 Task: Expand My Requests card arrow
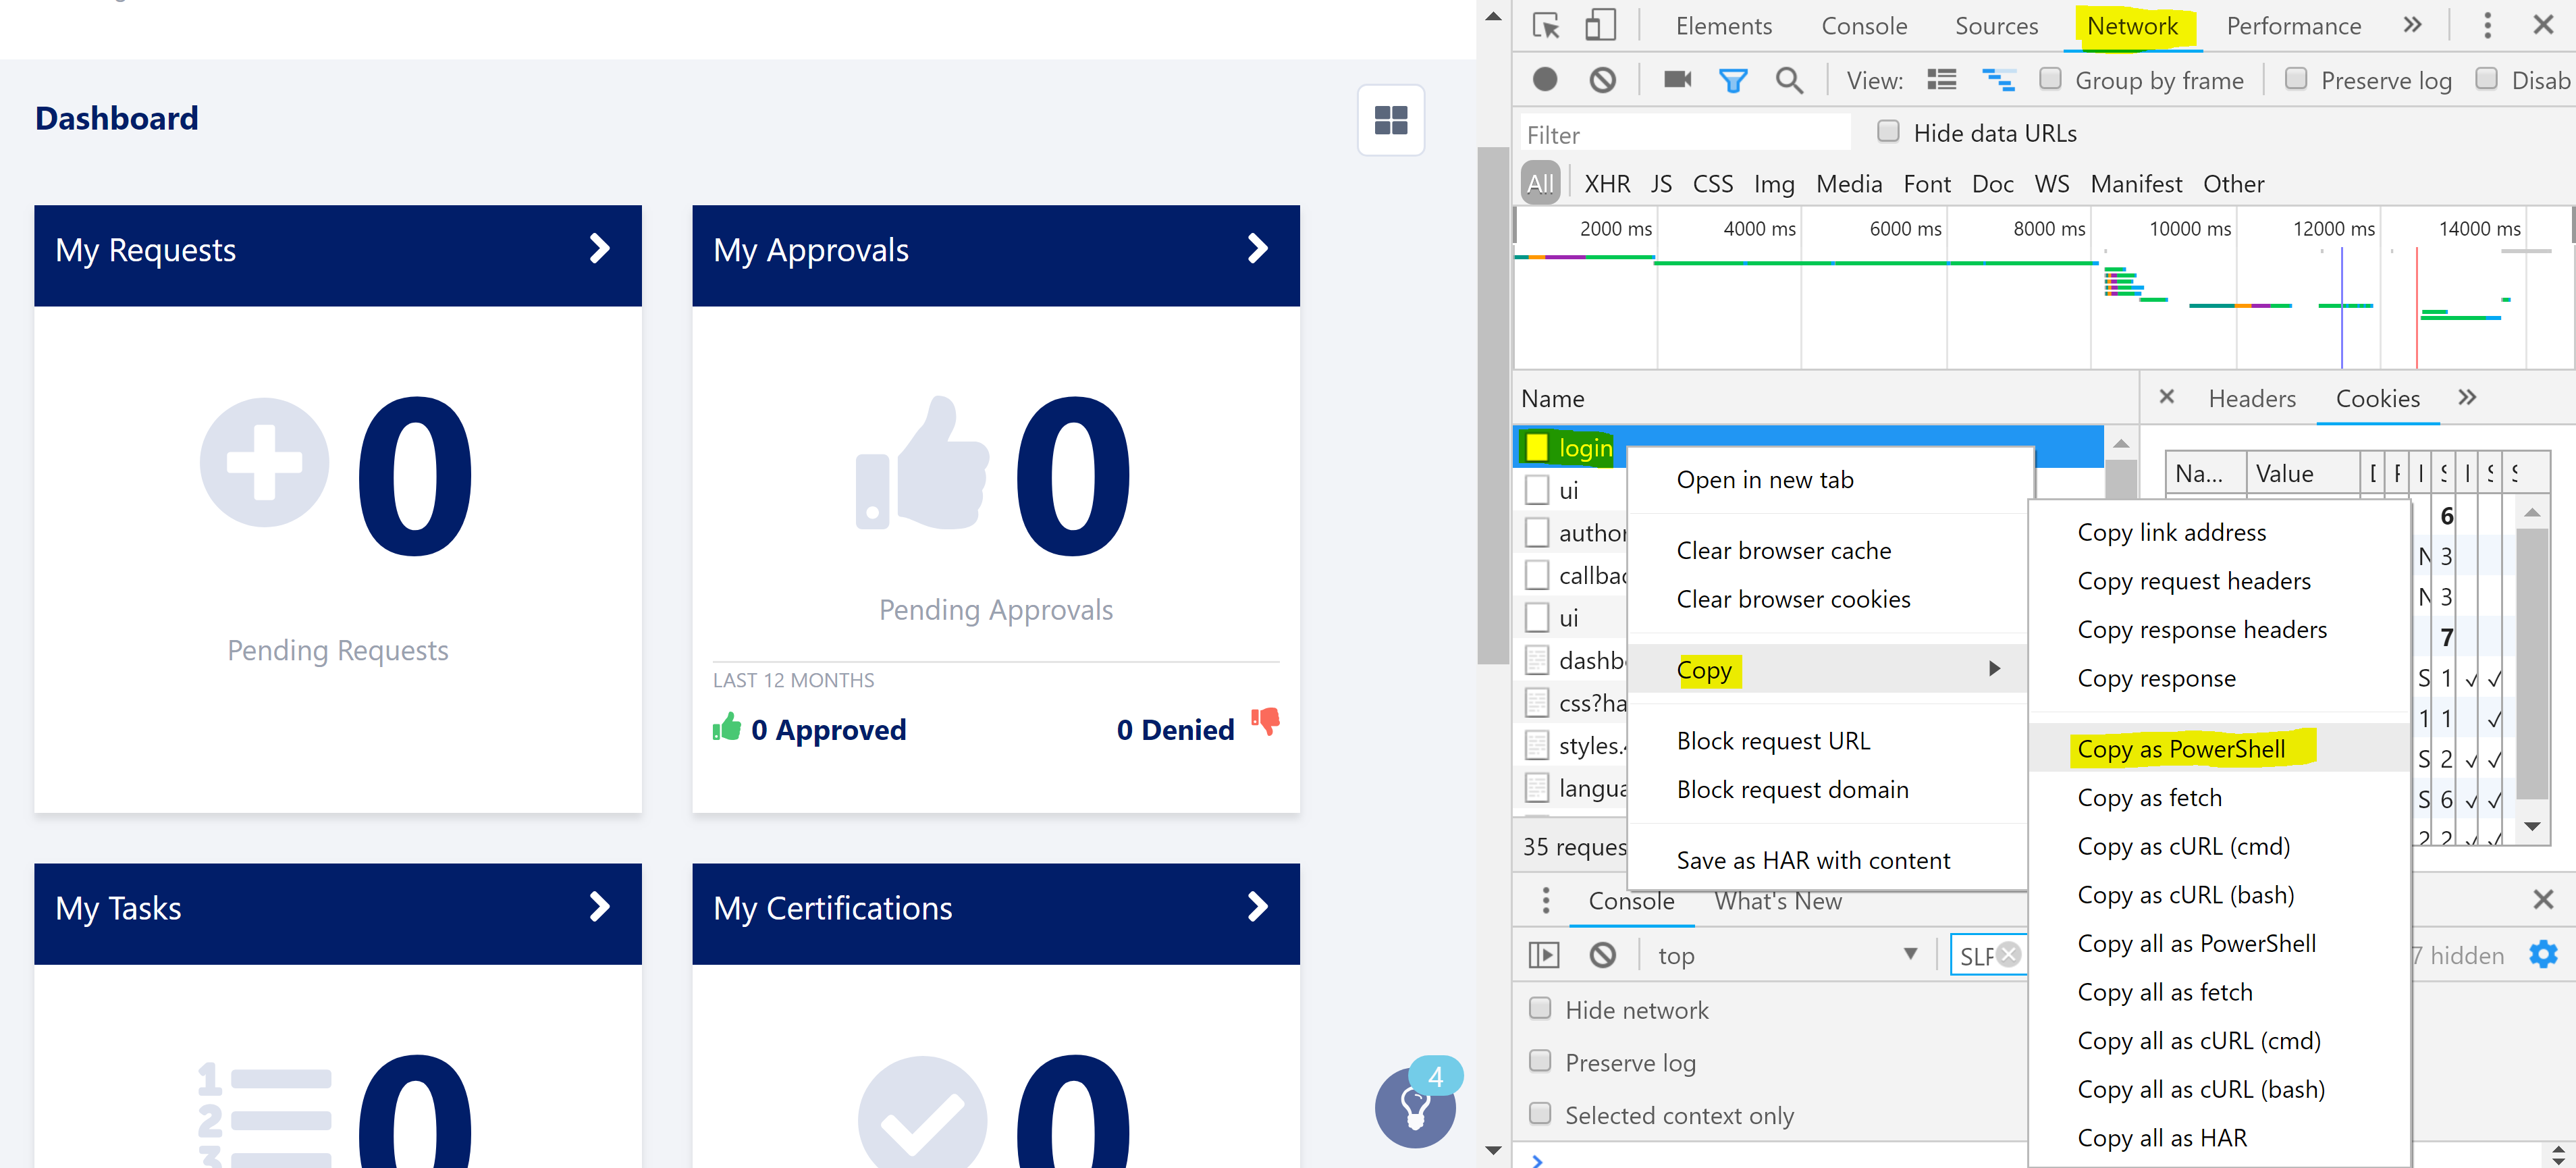pos(600,249)
